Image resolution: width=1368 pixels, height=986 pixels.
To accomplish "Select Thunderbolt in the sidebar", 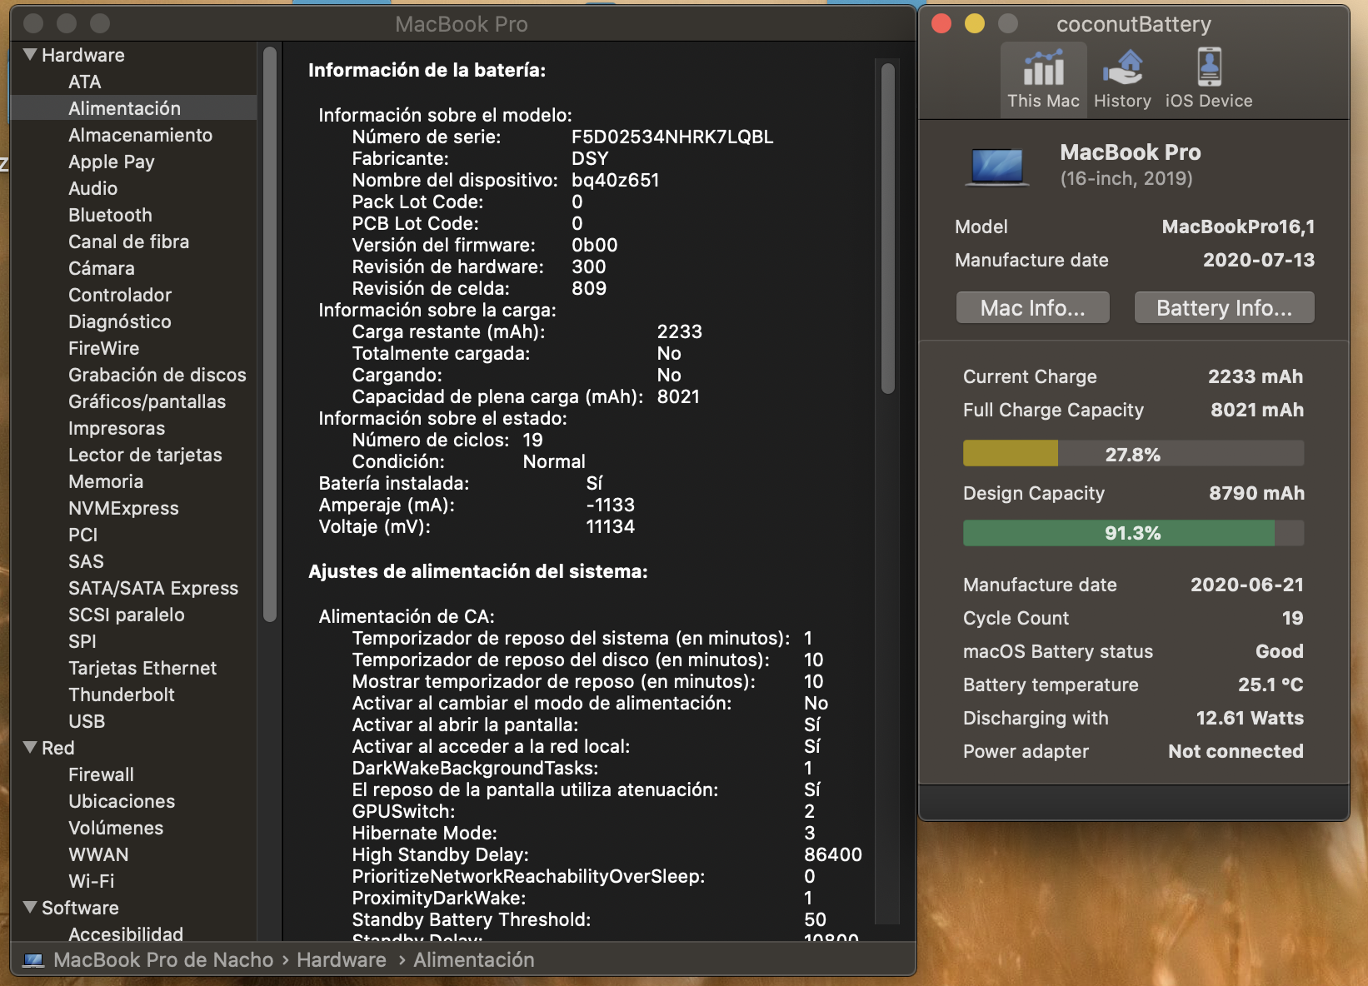I will (122, 695).
